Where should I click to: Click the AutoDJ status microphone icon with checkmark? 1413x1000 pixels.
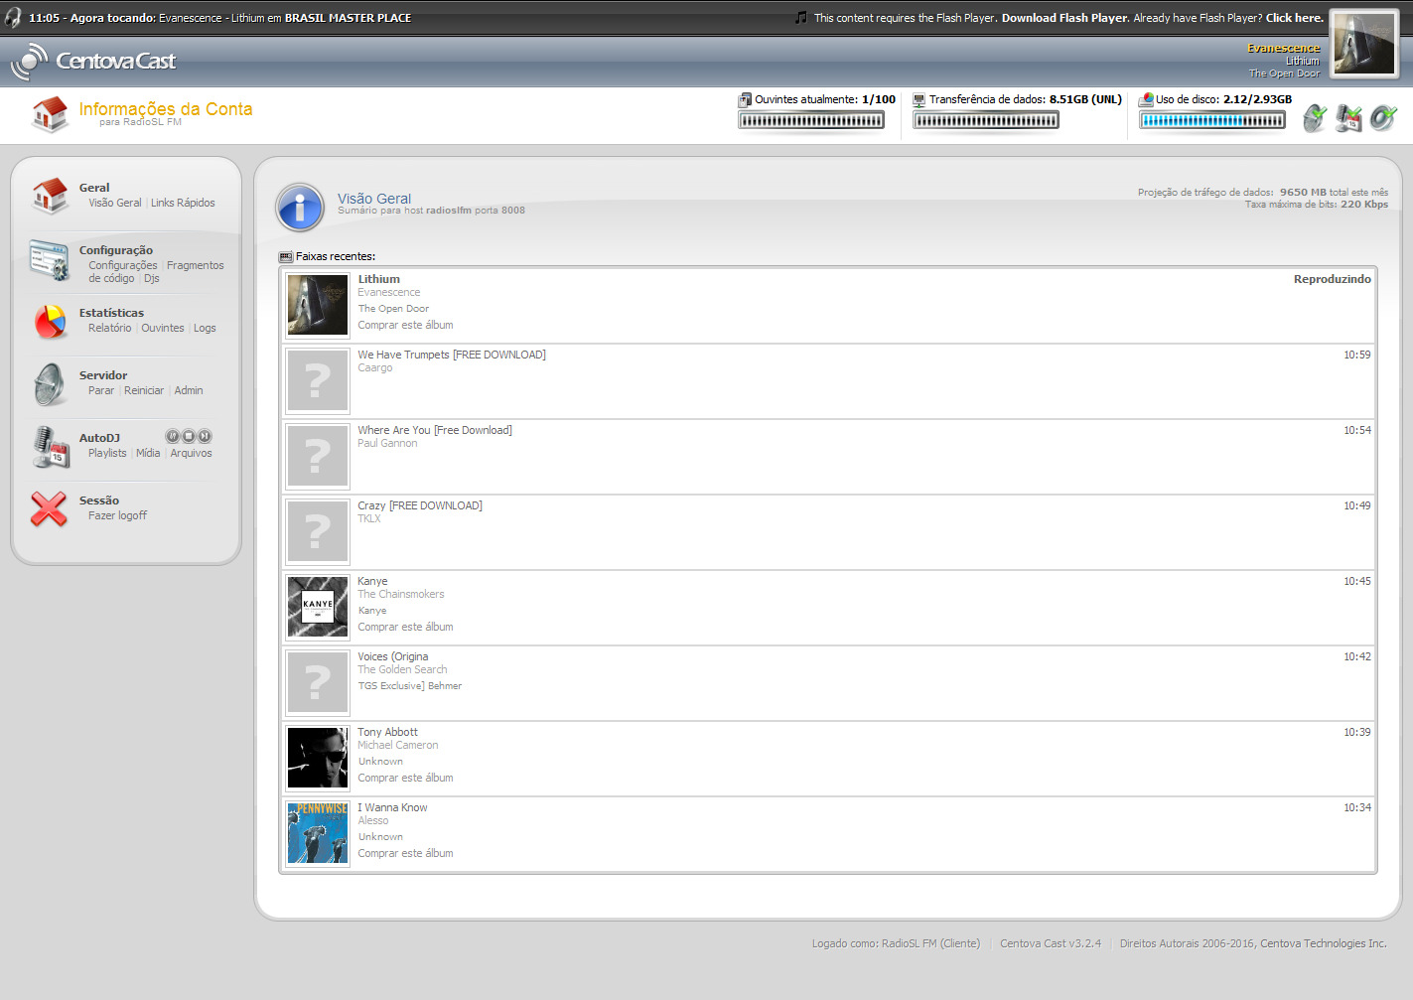(1348, 118)
